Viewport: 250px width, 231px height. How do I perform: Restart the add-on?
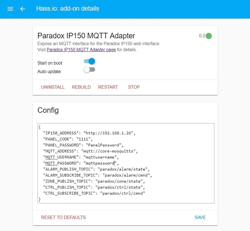click(x=108, y=87)
